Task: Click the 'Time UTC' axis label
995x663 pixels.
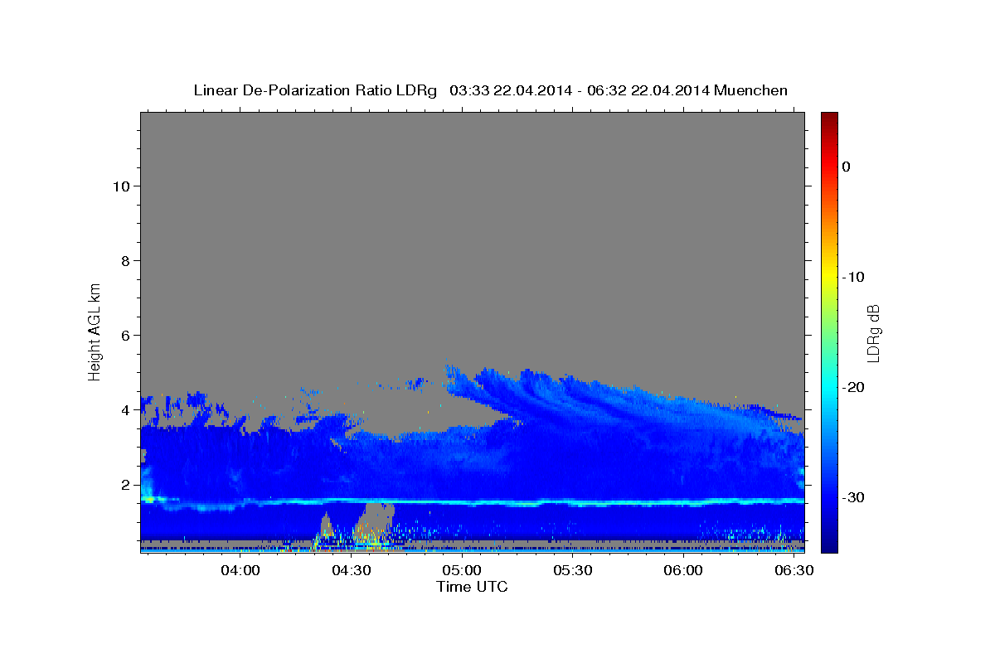Action: [472, 587]
